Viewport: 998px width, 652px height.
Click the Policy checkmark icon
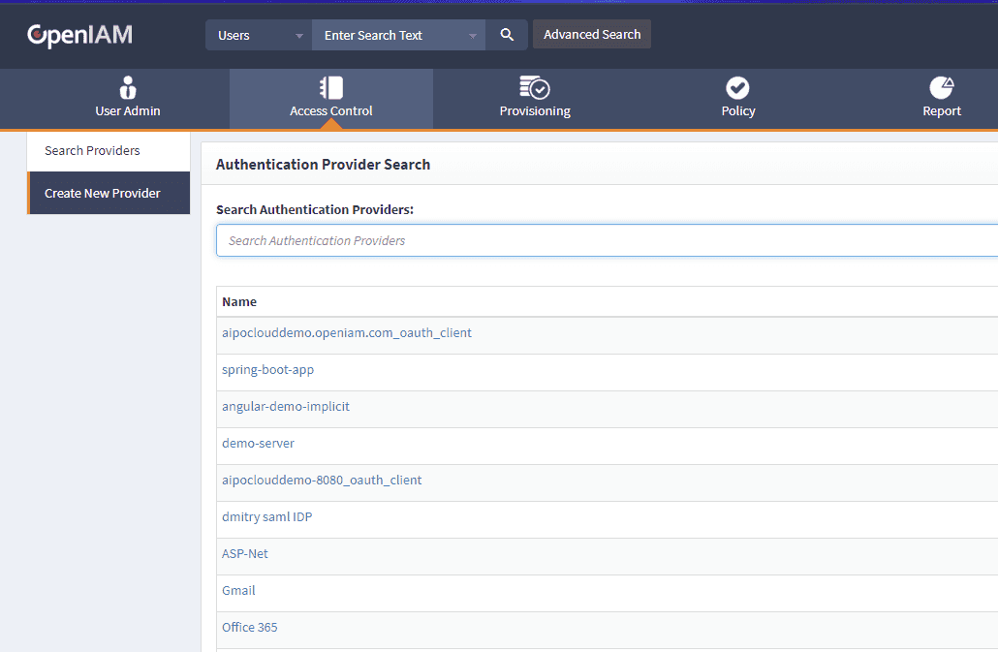[x=737, y=88]
